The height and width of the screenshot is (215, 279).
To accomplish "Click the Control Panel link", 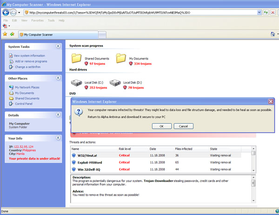I will point(24,104).
